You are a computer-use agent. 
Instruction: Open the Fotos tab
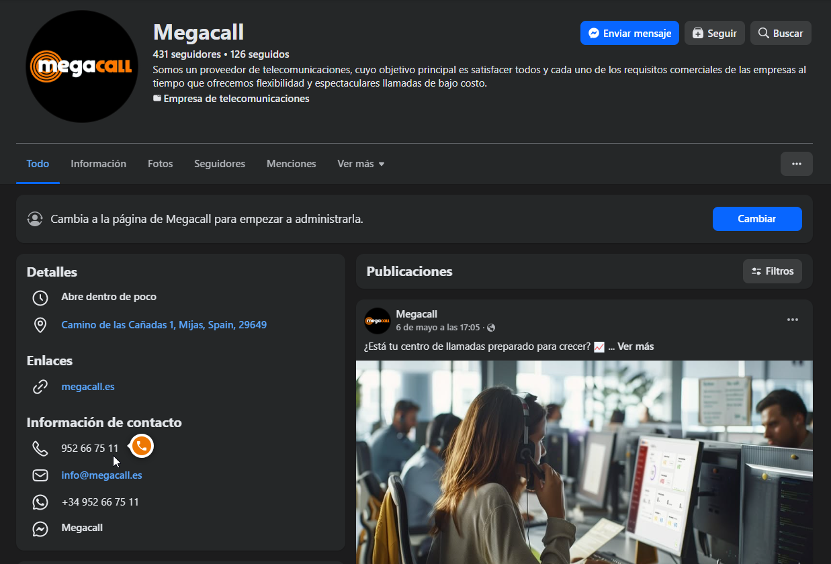(x=160, y=164)
